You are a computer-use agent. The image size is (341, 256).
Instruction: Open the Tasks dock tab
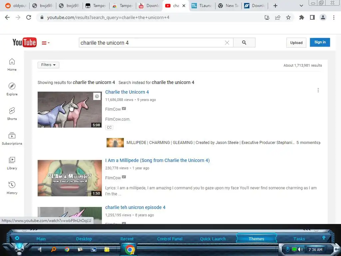point(299,239)
